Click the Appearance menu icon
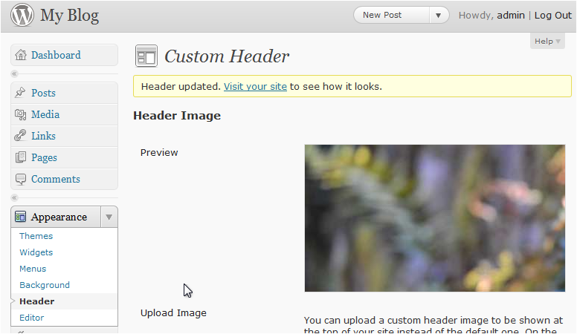 pyautogui.click(x=20, y=217)
